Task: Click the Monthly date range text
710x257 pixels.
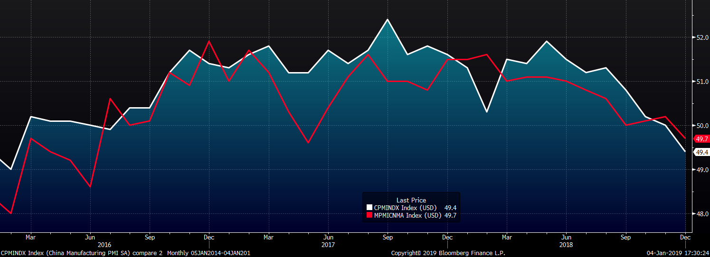Action: click(209, 253)
